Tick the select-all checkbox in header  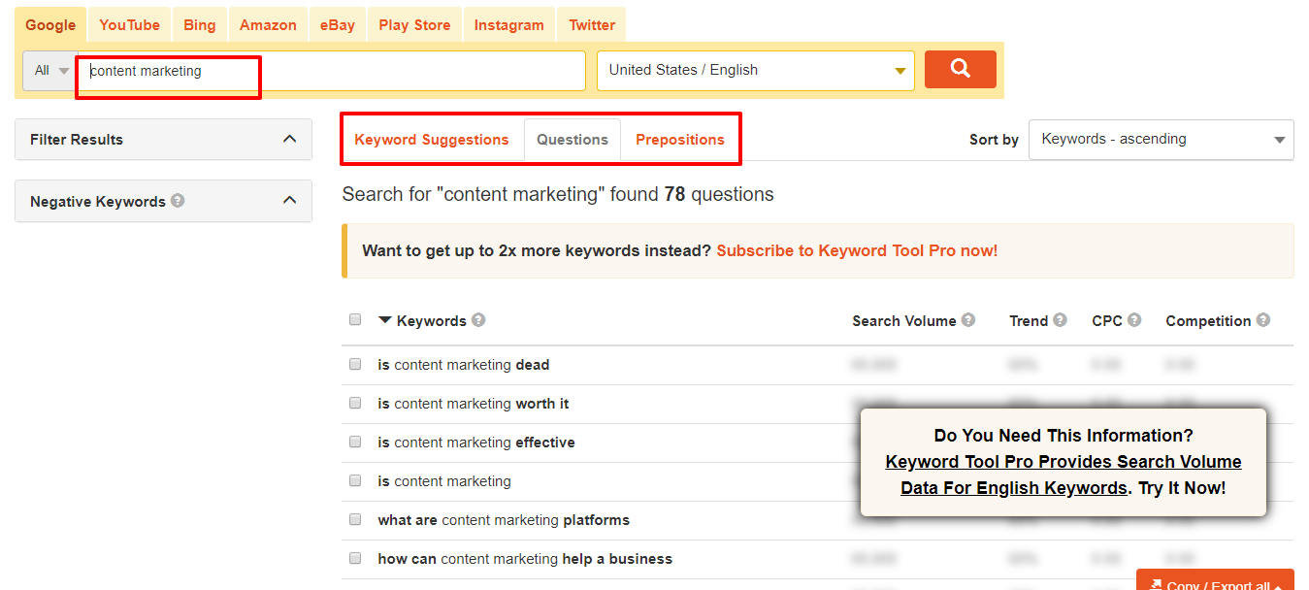coord(355,319)
